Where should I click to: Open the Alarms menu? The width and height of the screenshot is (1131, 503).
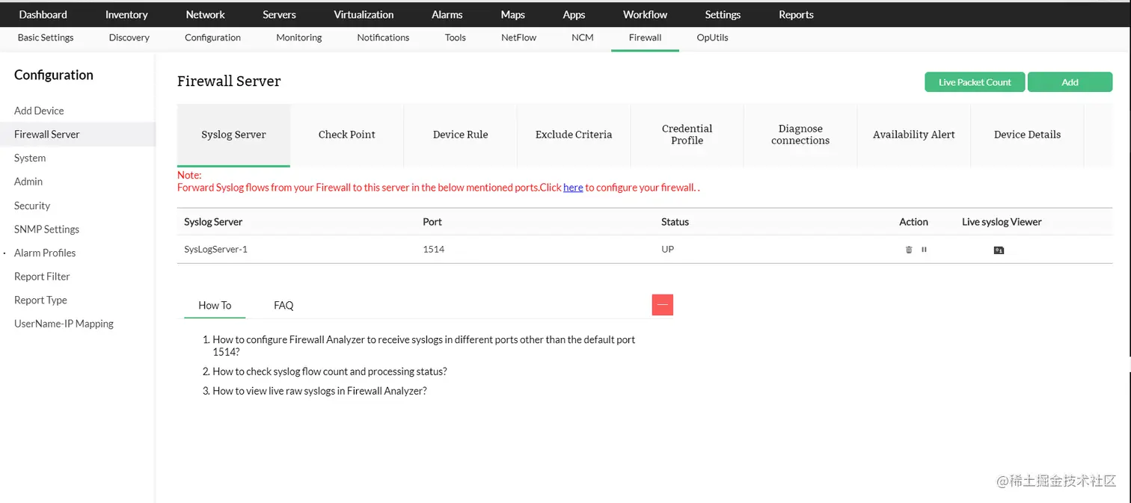tap(447, 14)
